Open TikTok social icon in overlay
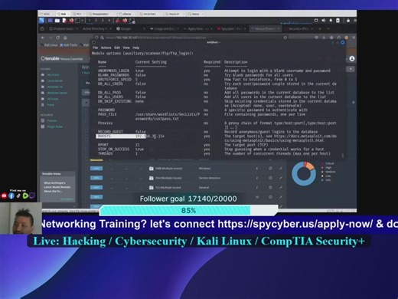Viewport: 398px width, 299px height. [18, 195]
